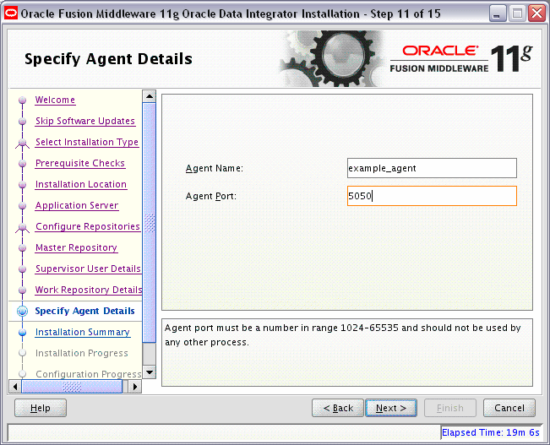The width and height of the screenshot is (550, 445).
Task: Click the Agent Port label
Action: click(x=211, y=196)
